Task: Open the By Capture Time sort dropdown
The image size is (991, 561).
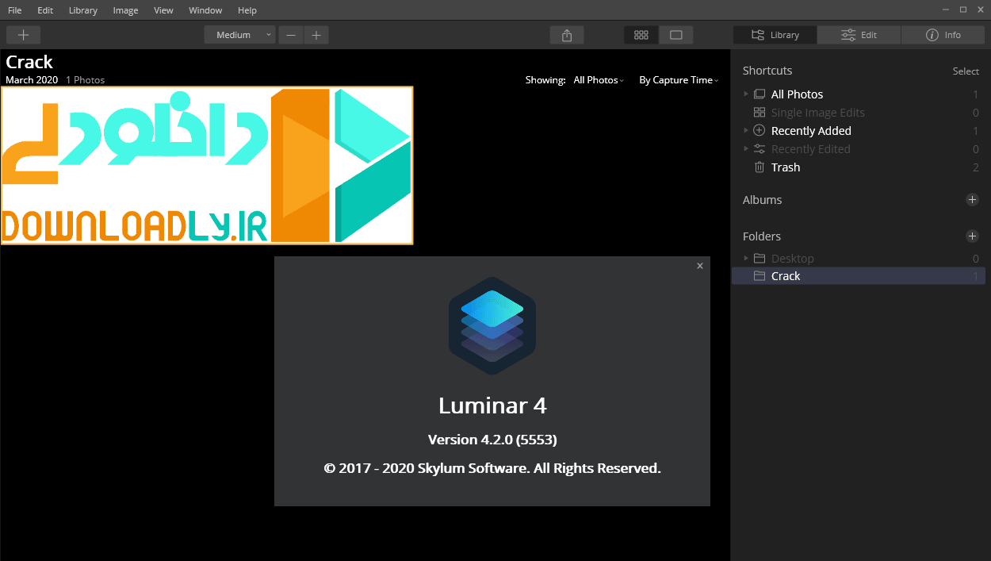Action: click(679, 80)
